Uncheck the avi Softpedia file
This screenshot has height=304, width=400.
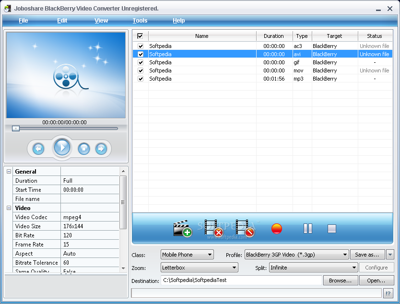point(141,54)
